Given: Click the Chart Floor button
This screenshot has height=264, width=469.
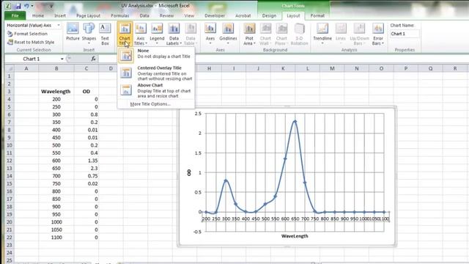Looking at the screenshot, I should click(281, 34).
